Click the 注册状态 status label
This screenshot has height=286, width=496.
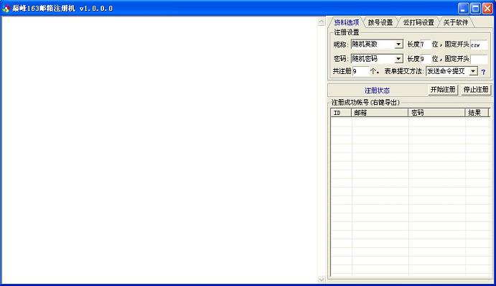pos(377,91)
